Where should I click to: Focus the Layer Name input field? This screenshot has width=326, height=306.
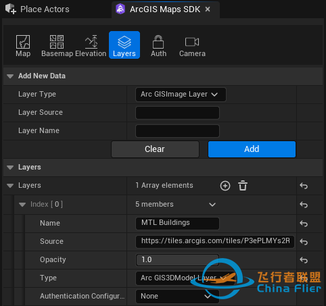click(x=177, y=131)
